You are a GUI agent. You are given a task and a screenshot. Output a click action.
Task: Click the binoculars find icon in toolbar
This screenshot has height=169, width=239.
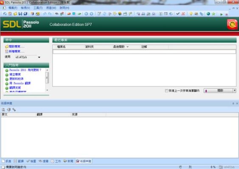click(x=57, y=14)
